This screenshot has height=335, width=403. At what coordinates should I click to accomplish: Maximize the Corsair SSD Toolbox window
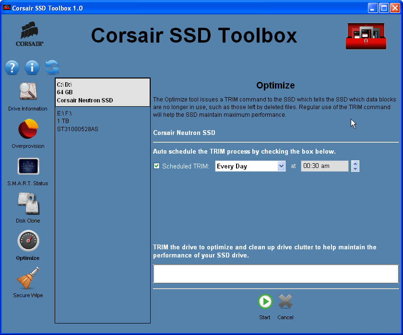tap(384, 8)
